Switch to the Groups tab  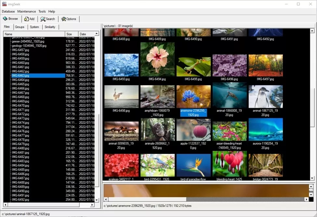20,27
